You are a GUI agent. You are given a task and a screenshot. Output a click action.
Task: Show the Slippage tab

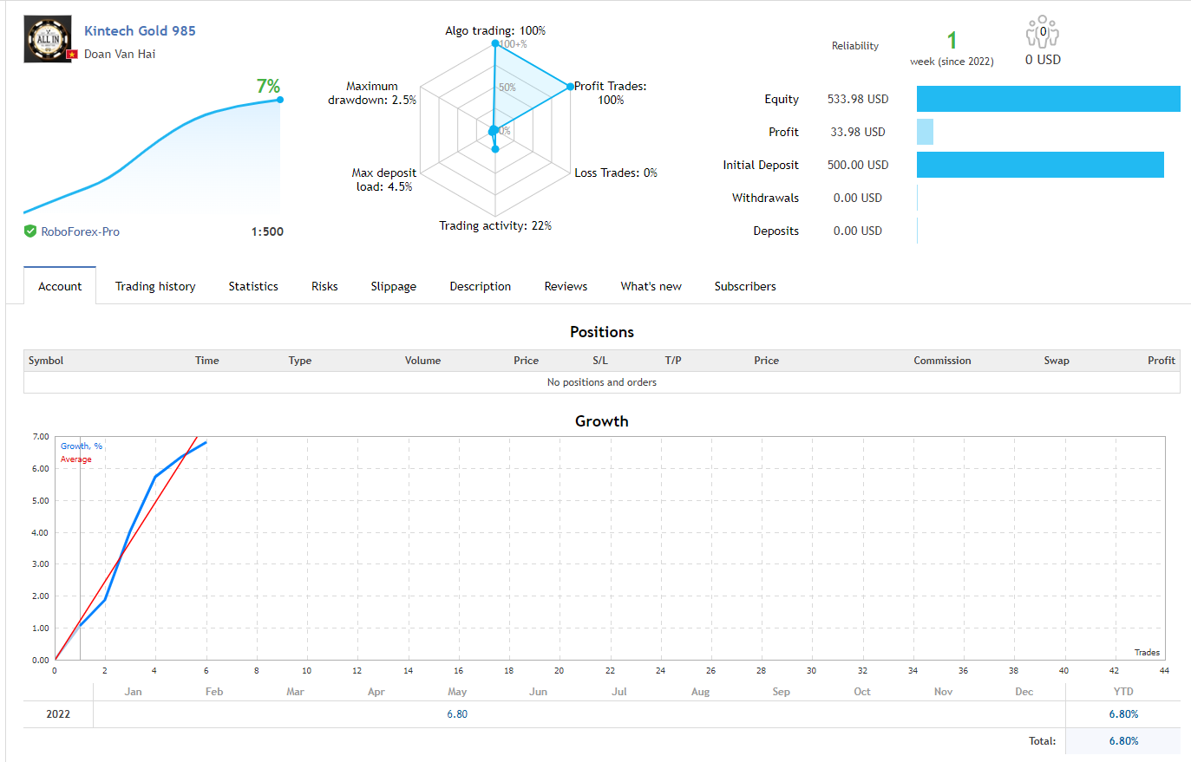(394, 286)
